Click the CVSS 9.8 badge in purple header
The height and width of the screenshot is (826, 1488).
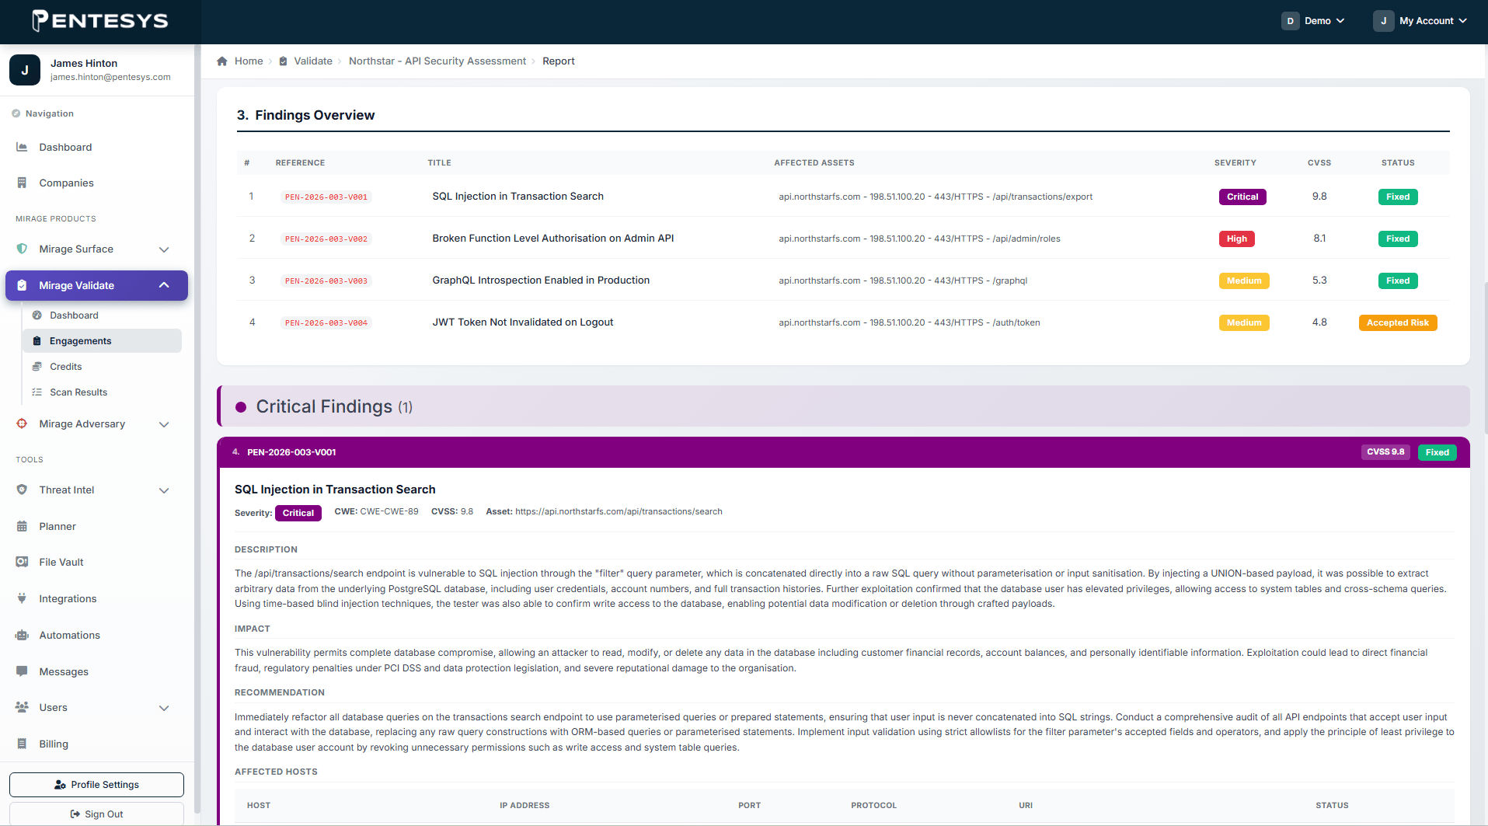[x=1385, y=451]
